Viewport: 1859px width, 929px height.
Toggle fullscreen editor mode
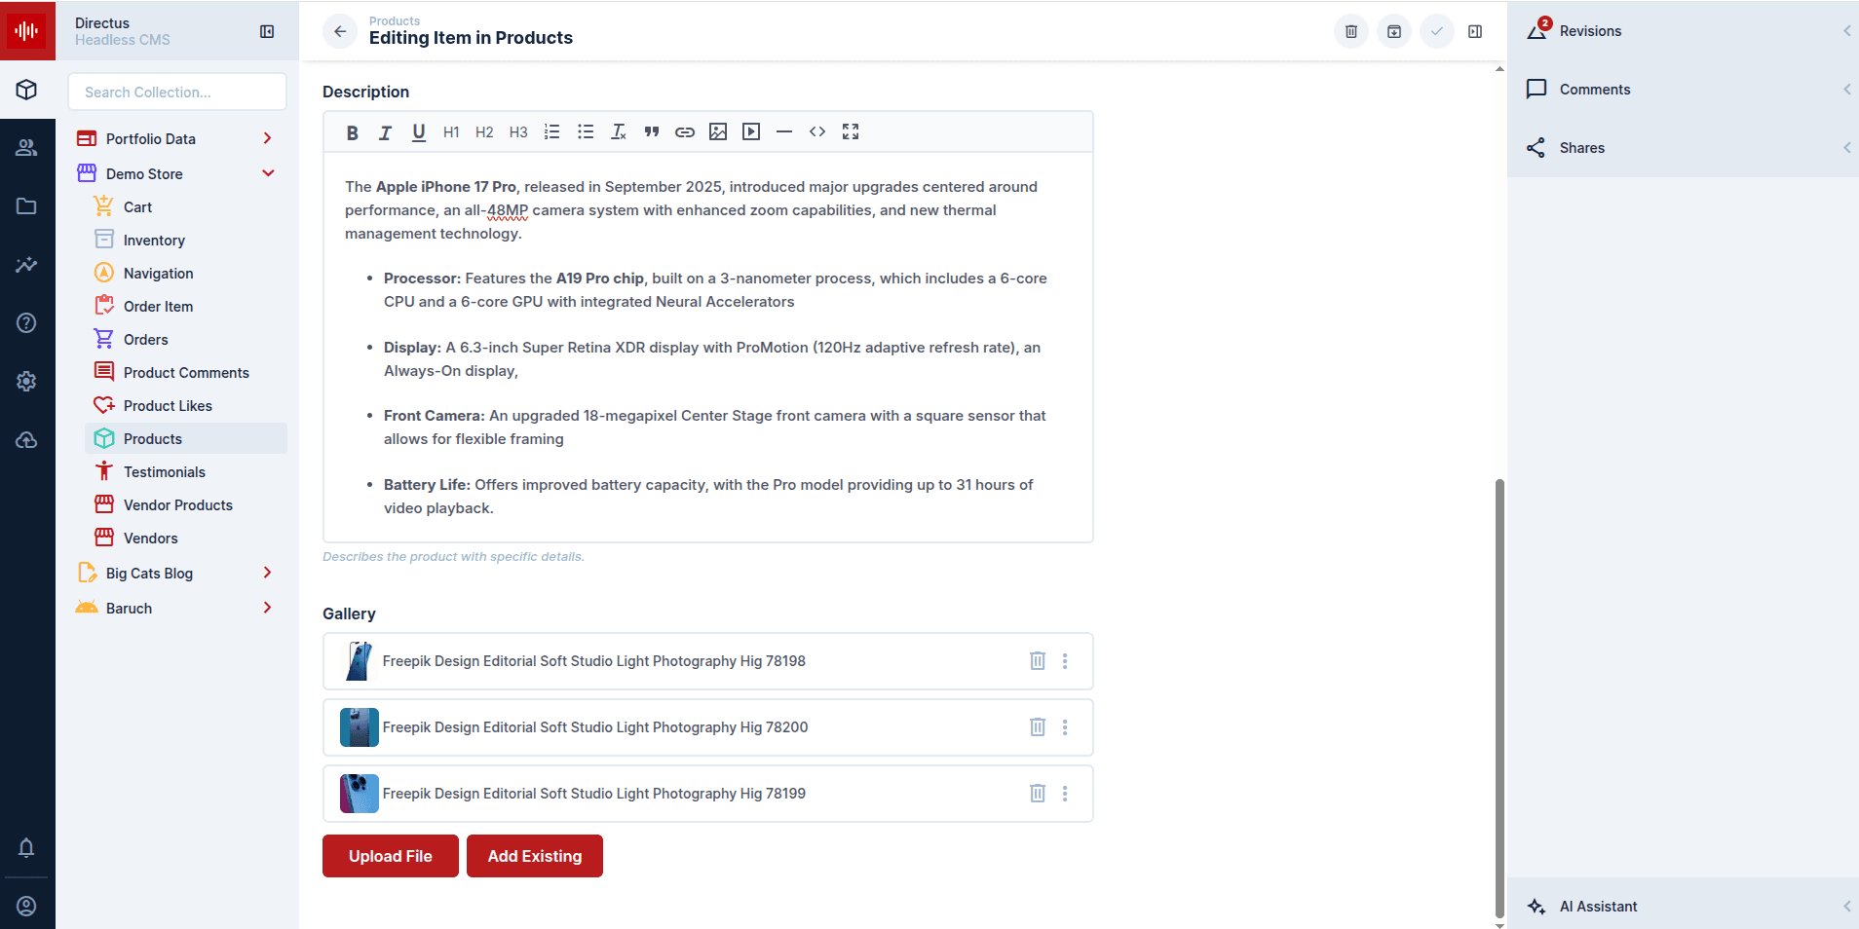coord(851,132)
